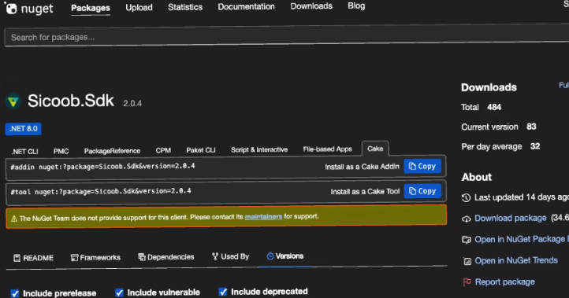Image resolution: width=569 pixels, height=298 pixels.
Task: Click the Total downloads value 484
Action: point(494,107)
